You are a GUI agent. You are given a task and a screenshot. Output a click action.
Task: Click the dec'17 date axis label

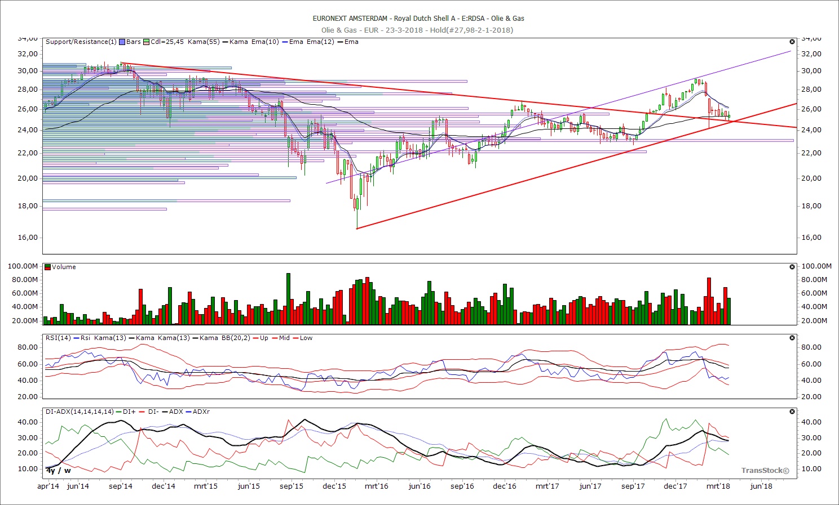point(675,486)
